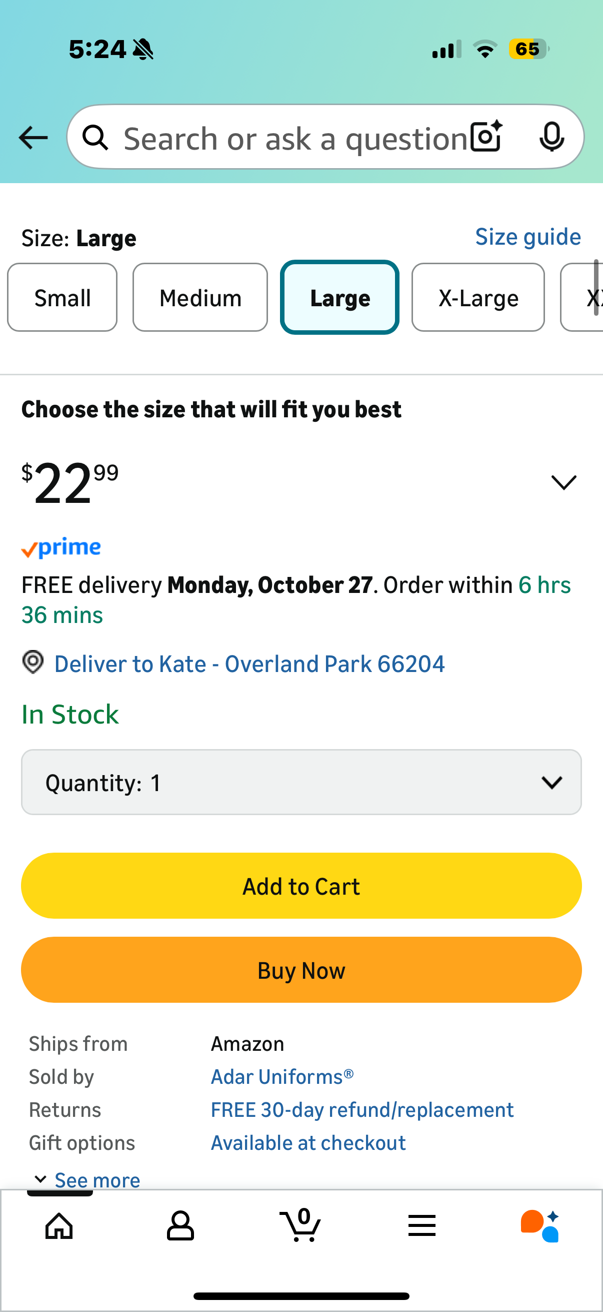This screenshot has height=1312, width=603.
Task: Choose the X-Large size option
Action: point(478,297)
